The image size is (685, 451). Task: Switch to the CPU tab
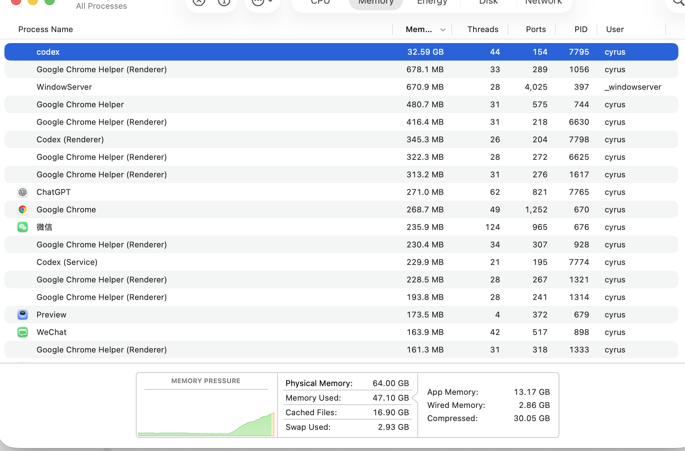click(320, 2)
